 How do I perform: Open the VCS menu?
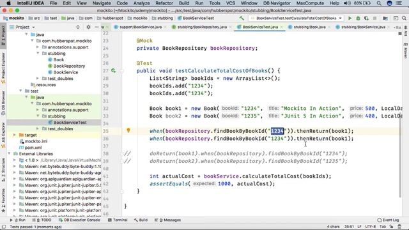230,3
